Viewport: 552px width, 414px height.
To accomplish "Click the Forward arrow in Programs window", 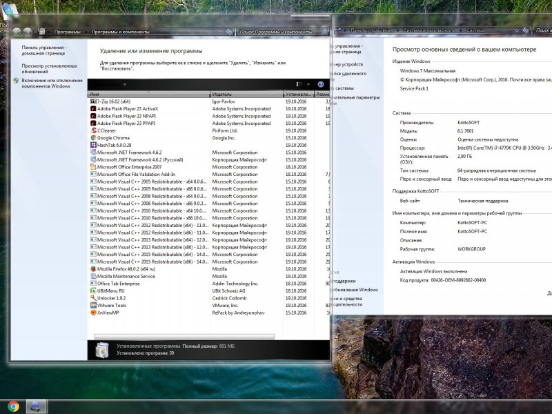I will click(x=27, y=32).
